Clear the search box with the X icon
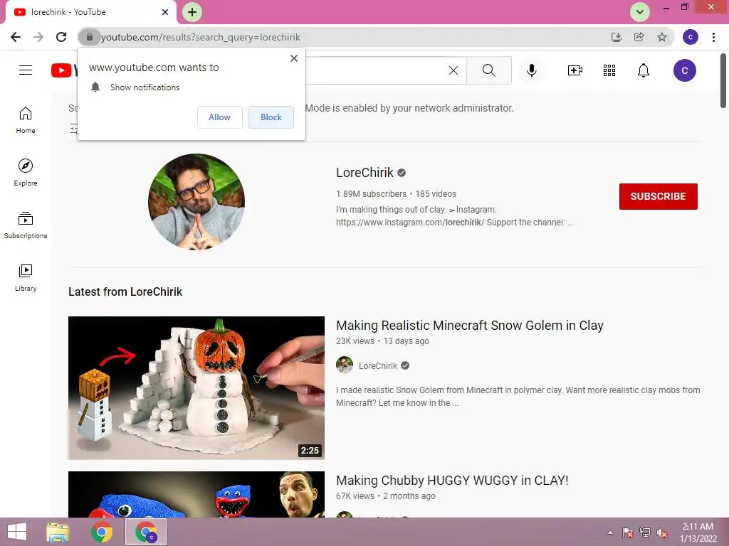The width and height of the screenshot is (729, 546). pos(453,70)
